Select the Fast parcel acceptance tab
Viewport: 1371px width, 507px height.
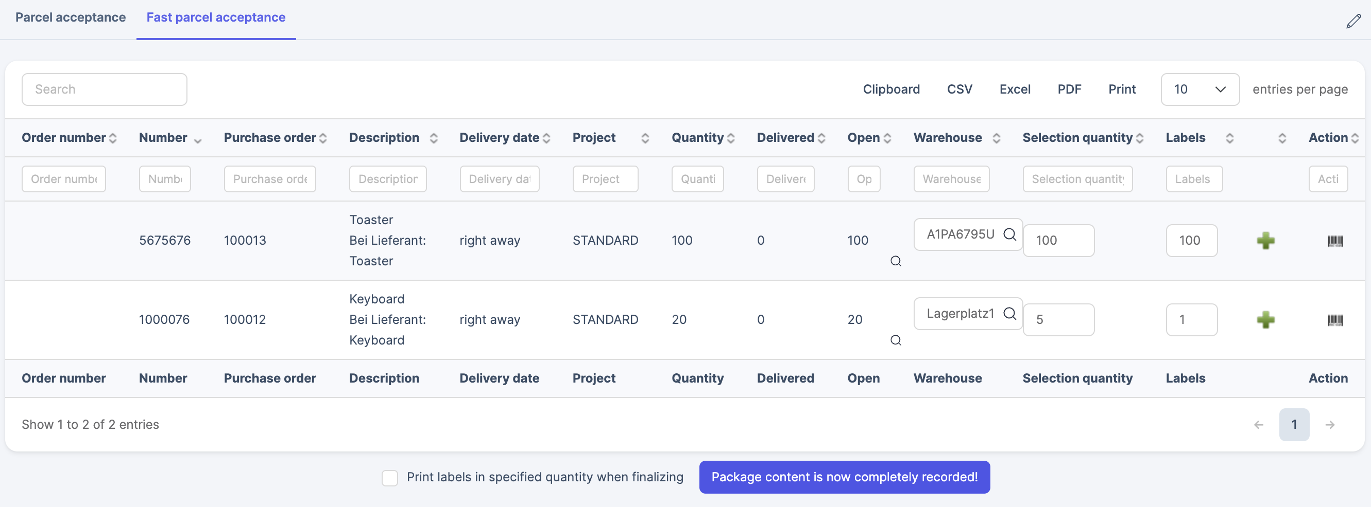pos(216,17)
